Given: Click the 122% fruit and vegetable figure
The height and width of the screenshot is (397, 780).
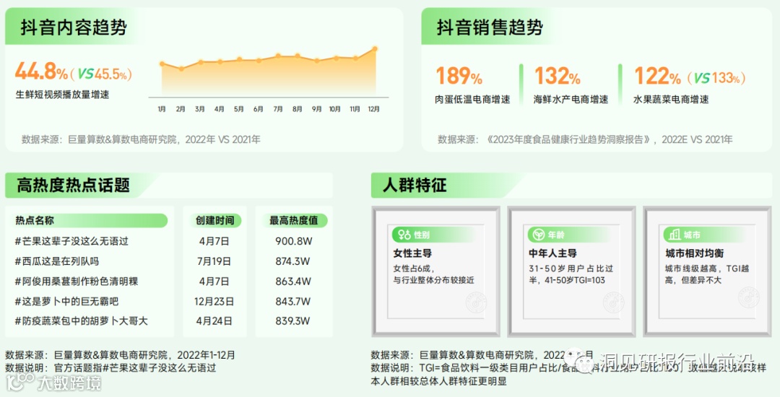Looking at the screenshot, I should coord(657,77).
